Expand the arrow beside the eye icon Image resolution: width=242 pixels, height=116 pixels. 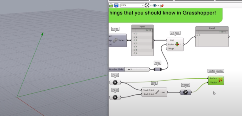(158, 6)
